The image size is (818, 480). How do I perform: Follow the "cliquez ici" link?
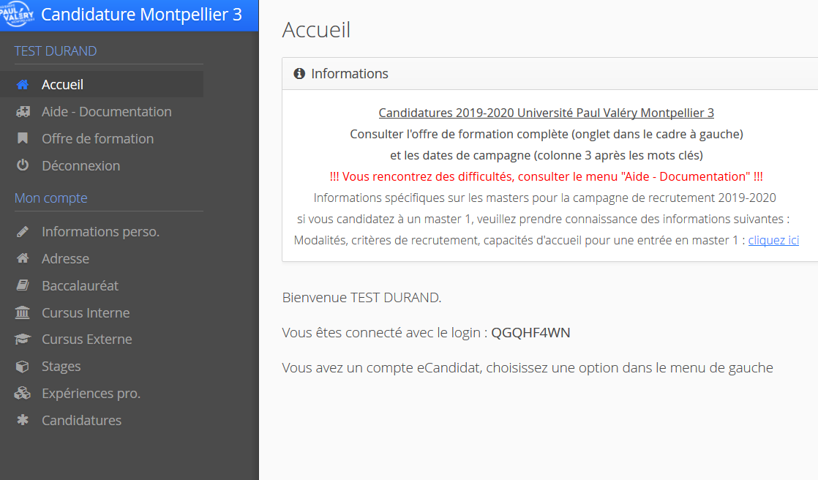[773, 240]
